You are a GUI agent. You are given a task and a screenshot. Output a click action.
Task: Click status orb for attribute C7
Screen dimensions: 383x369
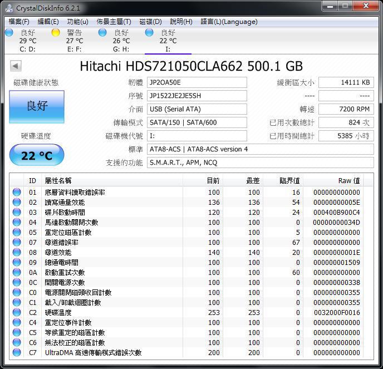point(17,352)
